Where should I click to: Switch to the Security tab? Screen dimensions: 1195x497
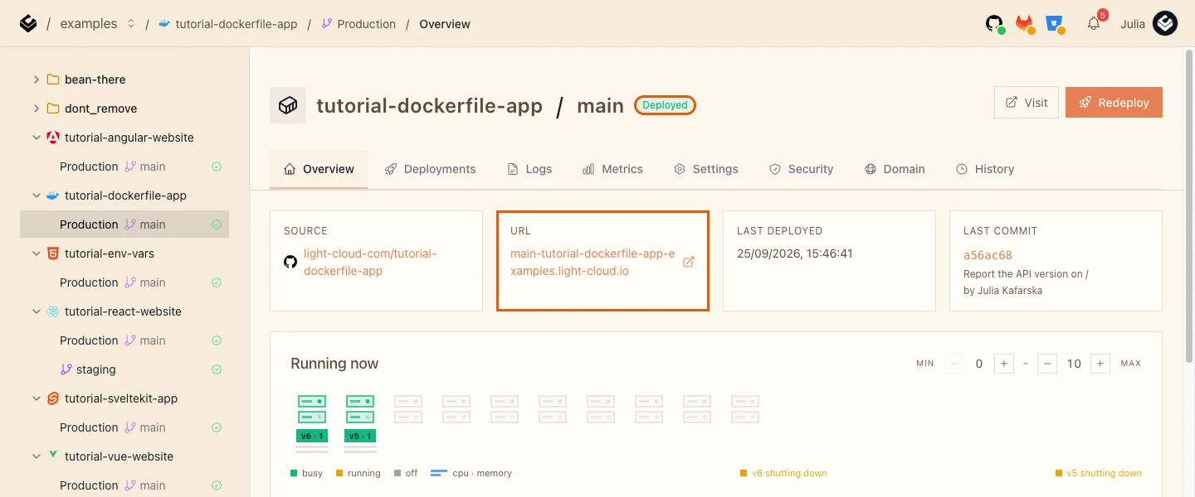click(801, 169)
